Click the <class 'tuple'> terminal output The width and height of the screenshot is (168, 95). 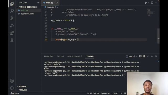point(52,64)
